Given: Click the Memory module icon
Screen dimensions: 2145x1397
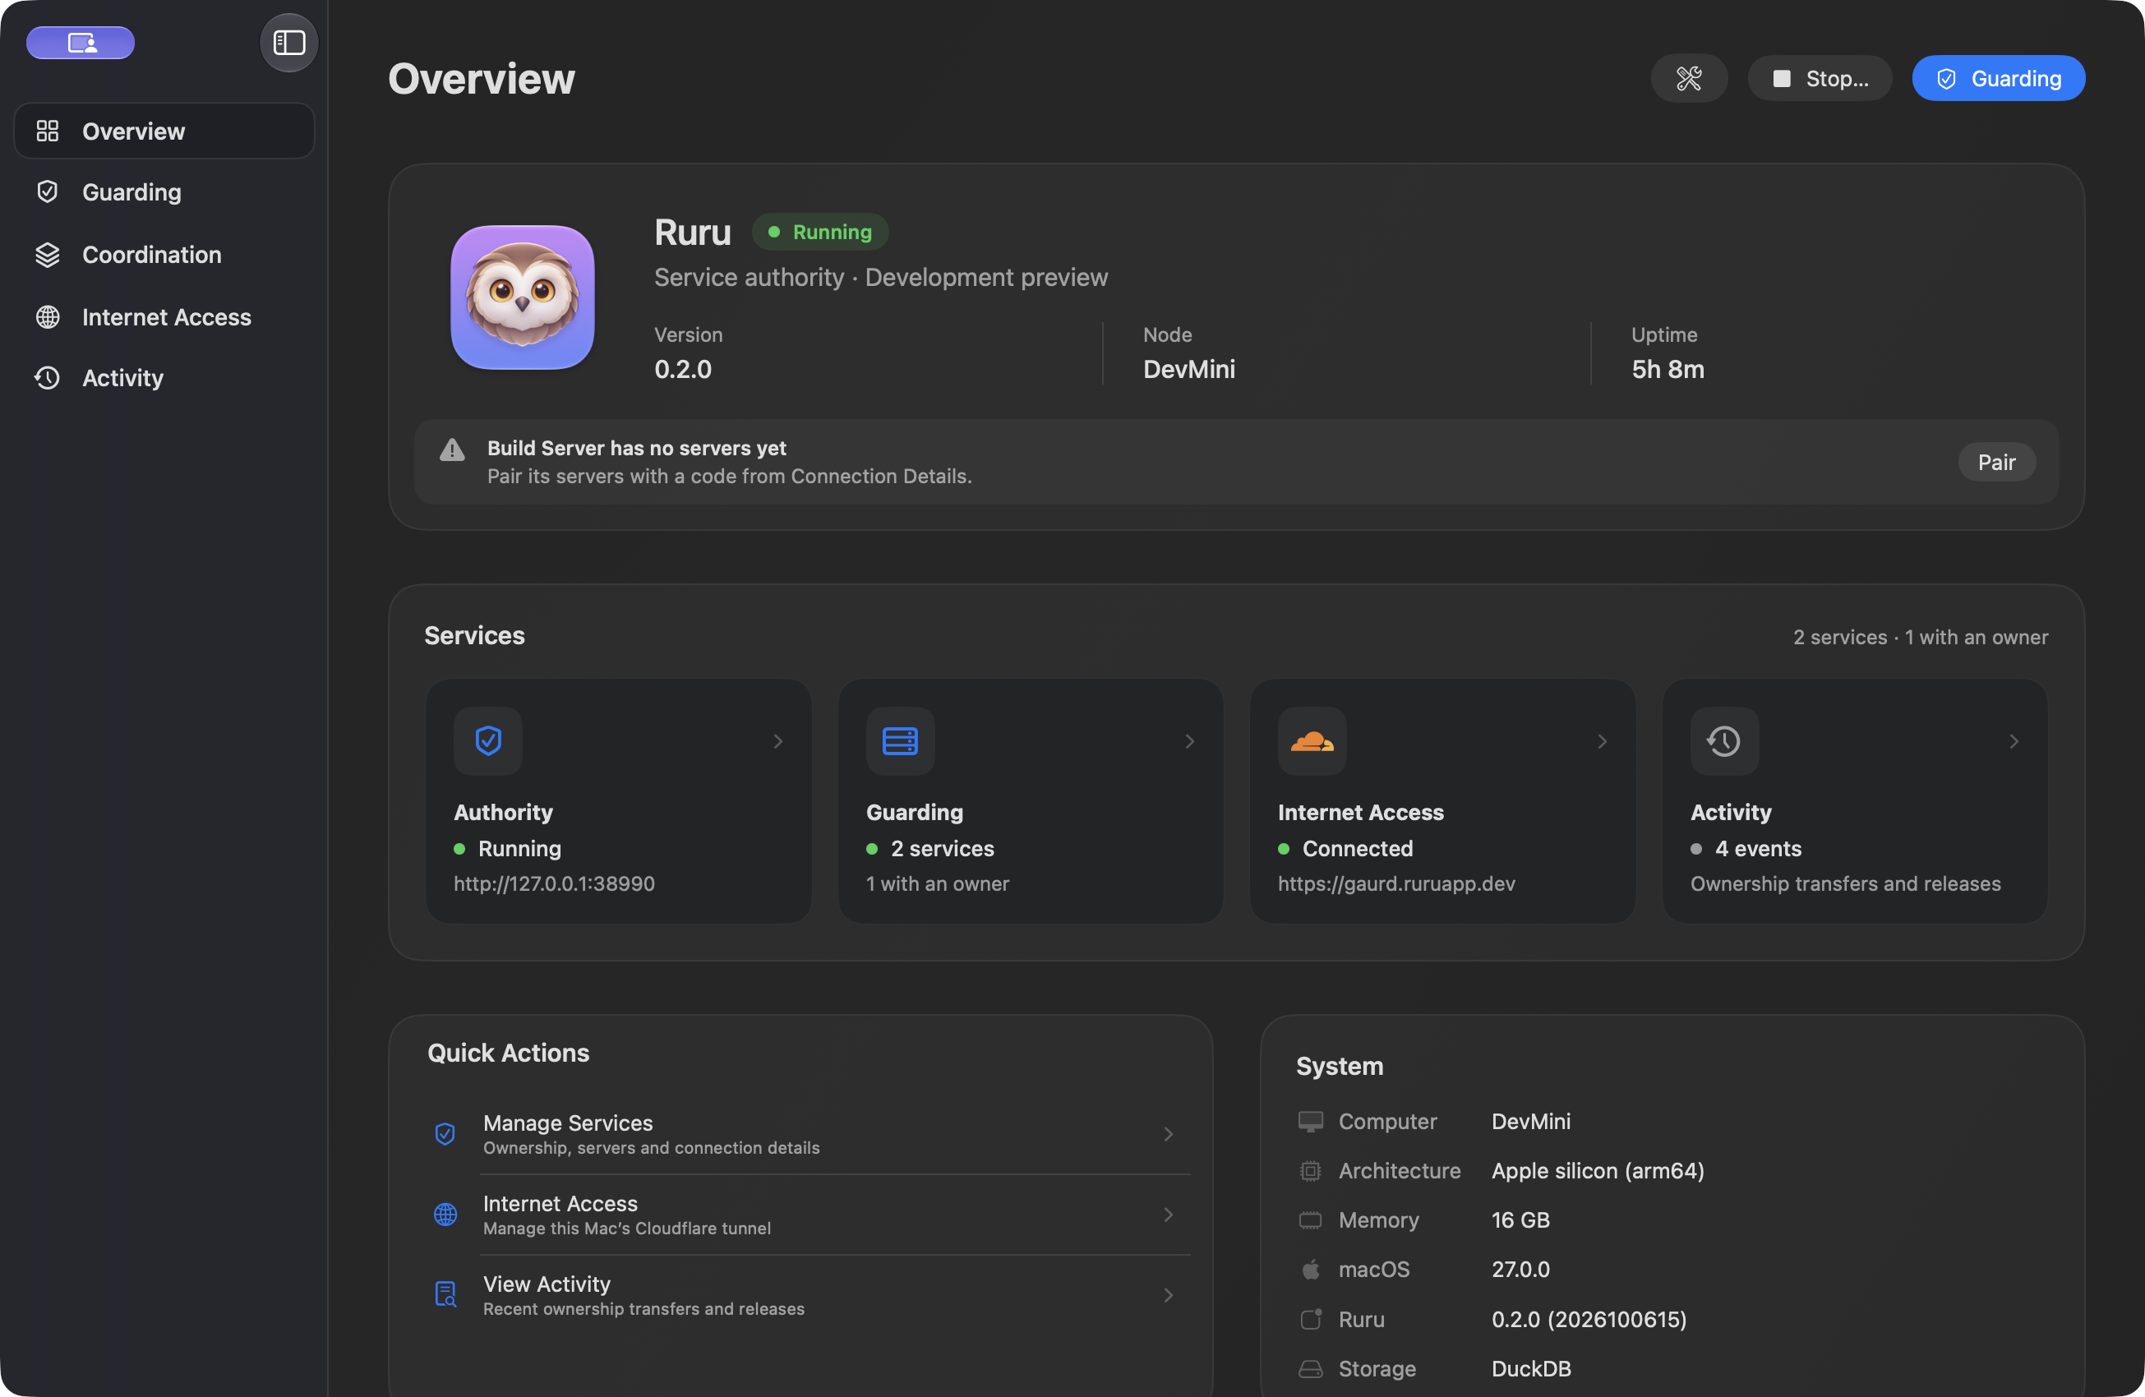Looking at the screenshot, I should [x=1309, y=1220].
